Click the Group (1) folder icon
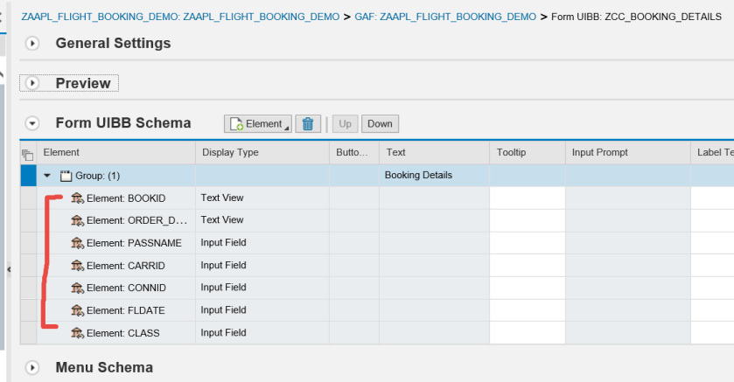Image resolution: width=734 pixels, height=382 pixels. [x=66, y=176]
